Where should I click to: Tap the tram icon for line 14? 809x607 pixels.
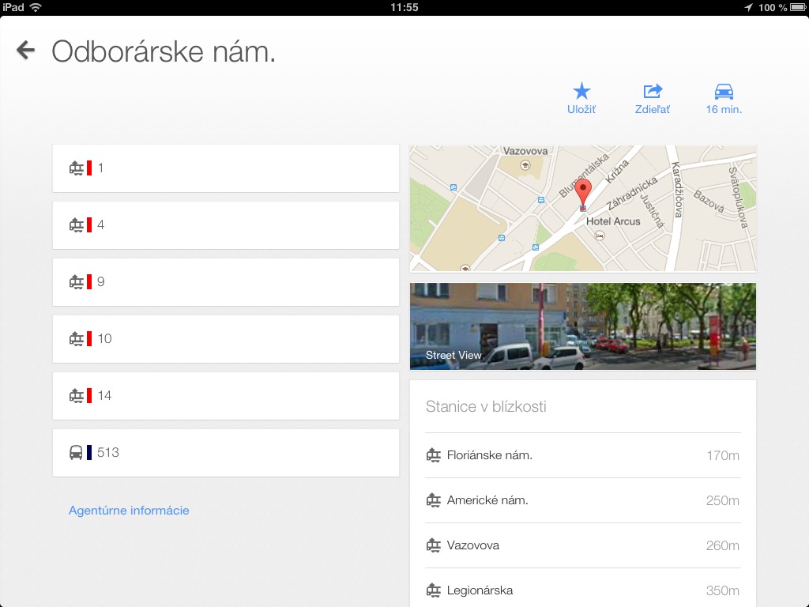[x=77, y=395]
